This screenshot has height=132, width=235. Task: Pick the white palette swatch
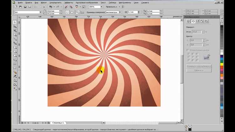tap(222, 54)
